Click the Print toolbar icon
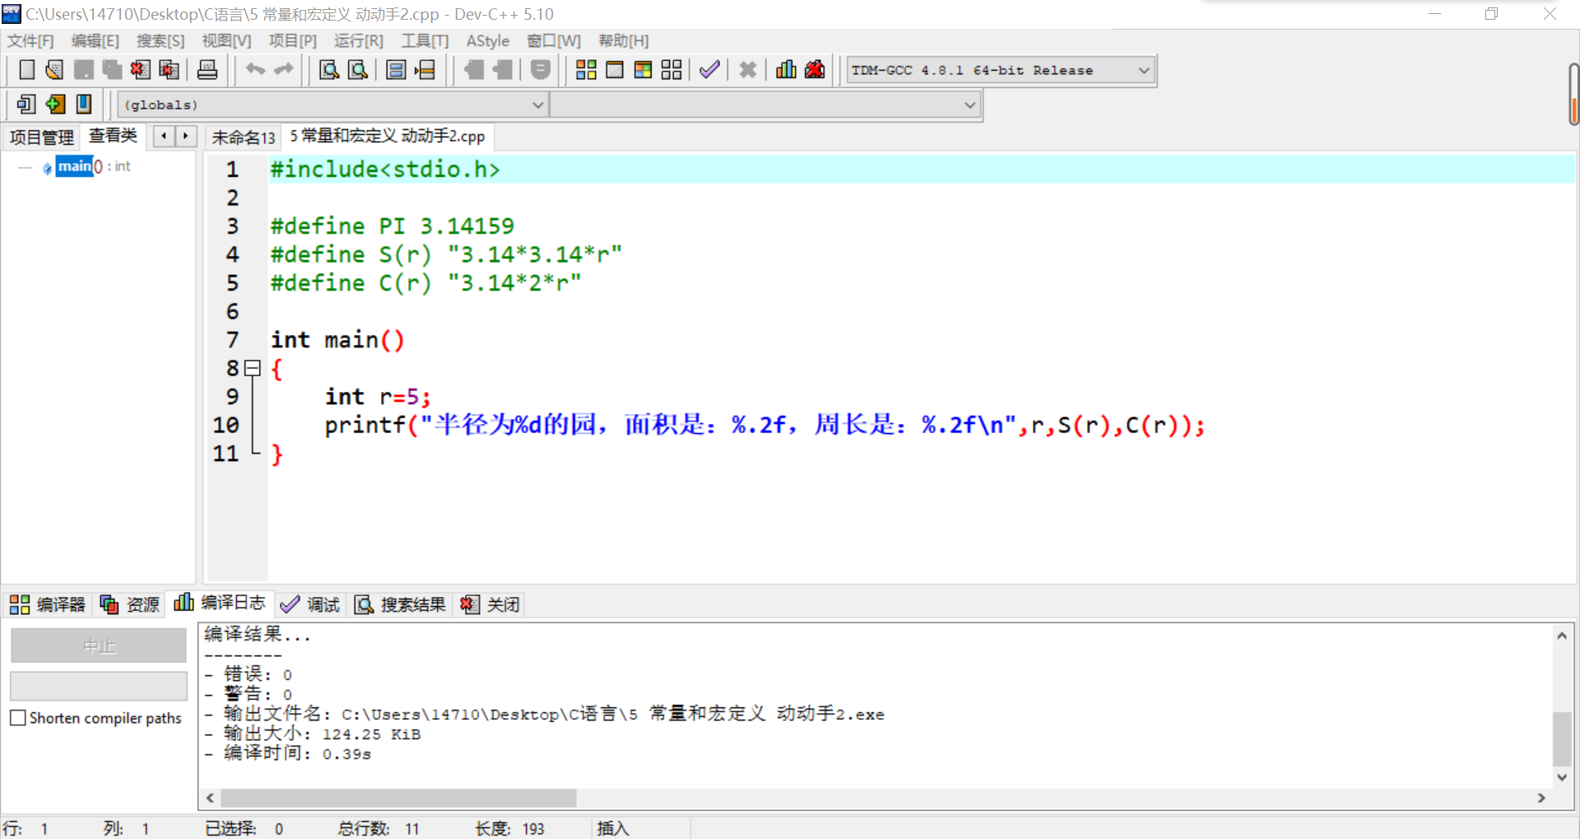Screen dimensions: 1580x839 pos(207,70)
